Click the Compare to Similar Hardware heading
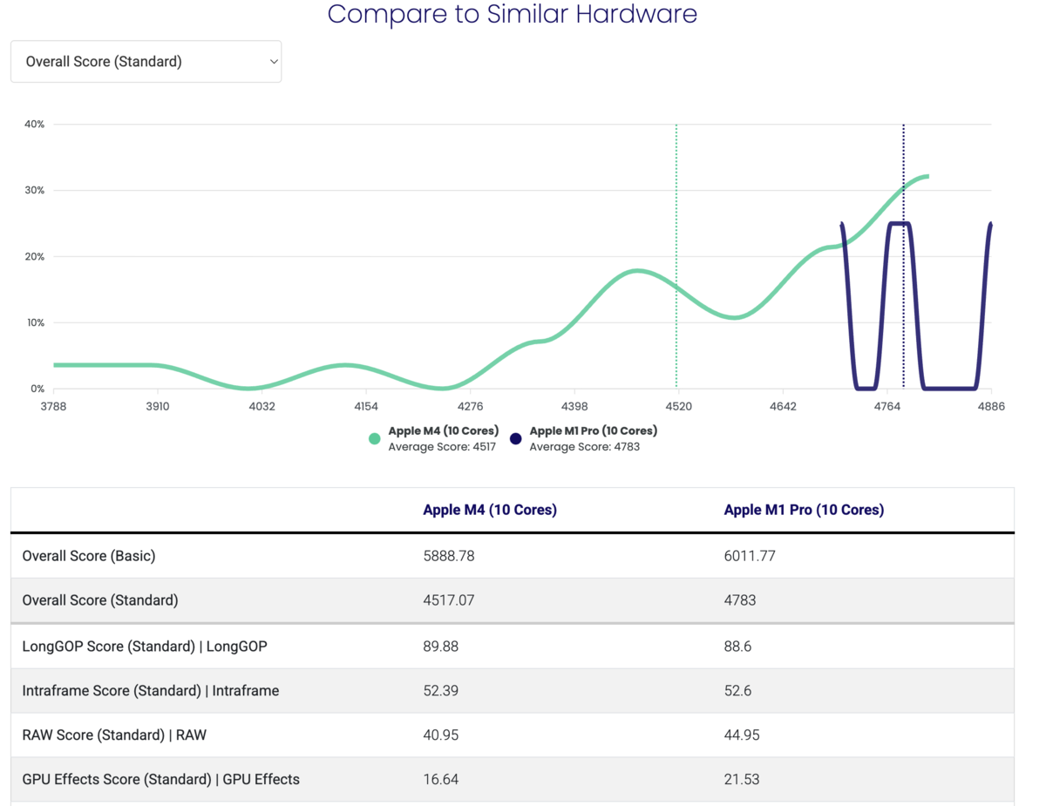This screenshot has width=1046, height=806. [x=513, y=14]
